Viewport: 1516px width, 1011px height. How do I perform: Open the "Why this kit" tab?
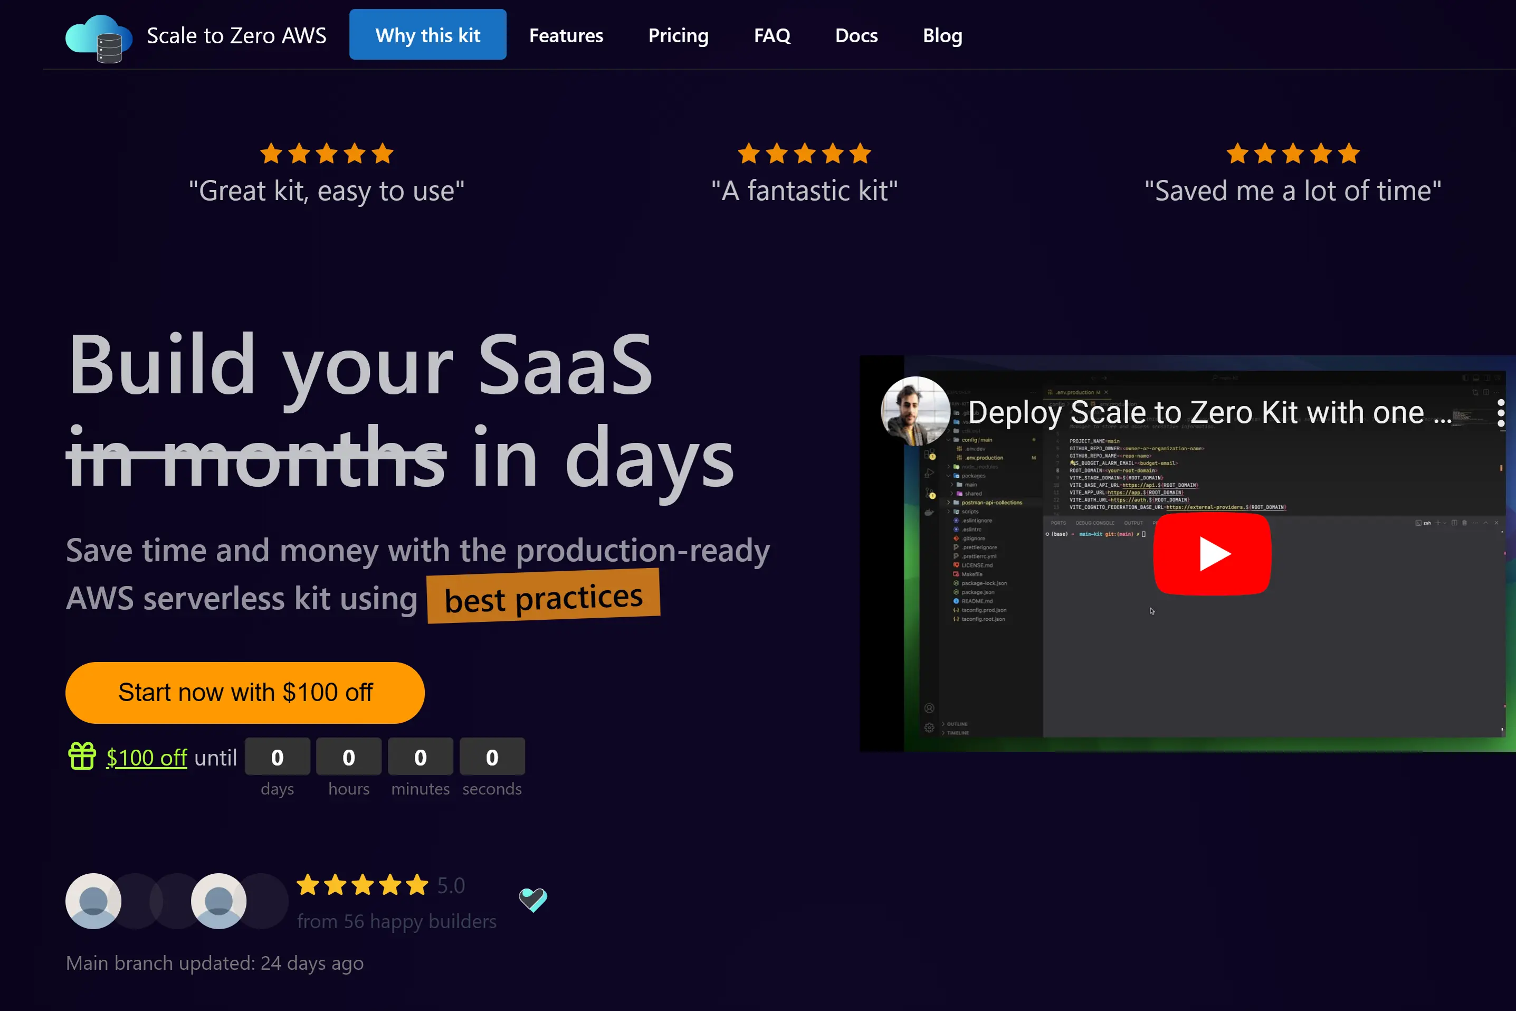coord(427,35)
